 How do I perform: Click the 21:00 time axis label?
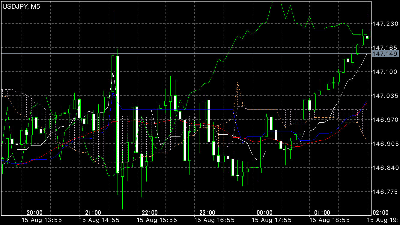coord(93,213)
